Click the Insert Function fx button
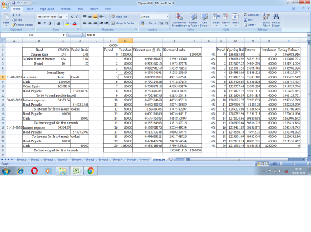 coord(82,35)
